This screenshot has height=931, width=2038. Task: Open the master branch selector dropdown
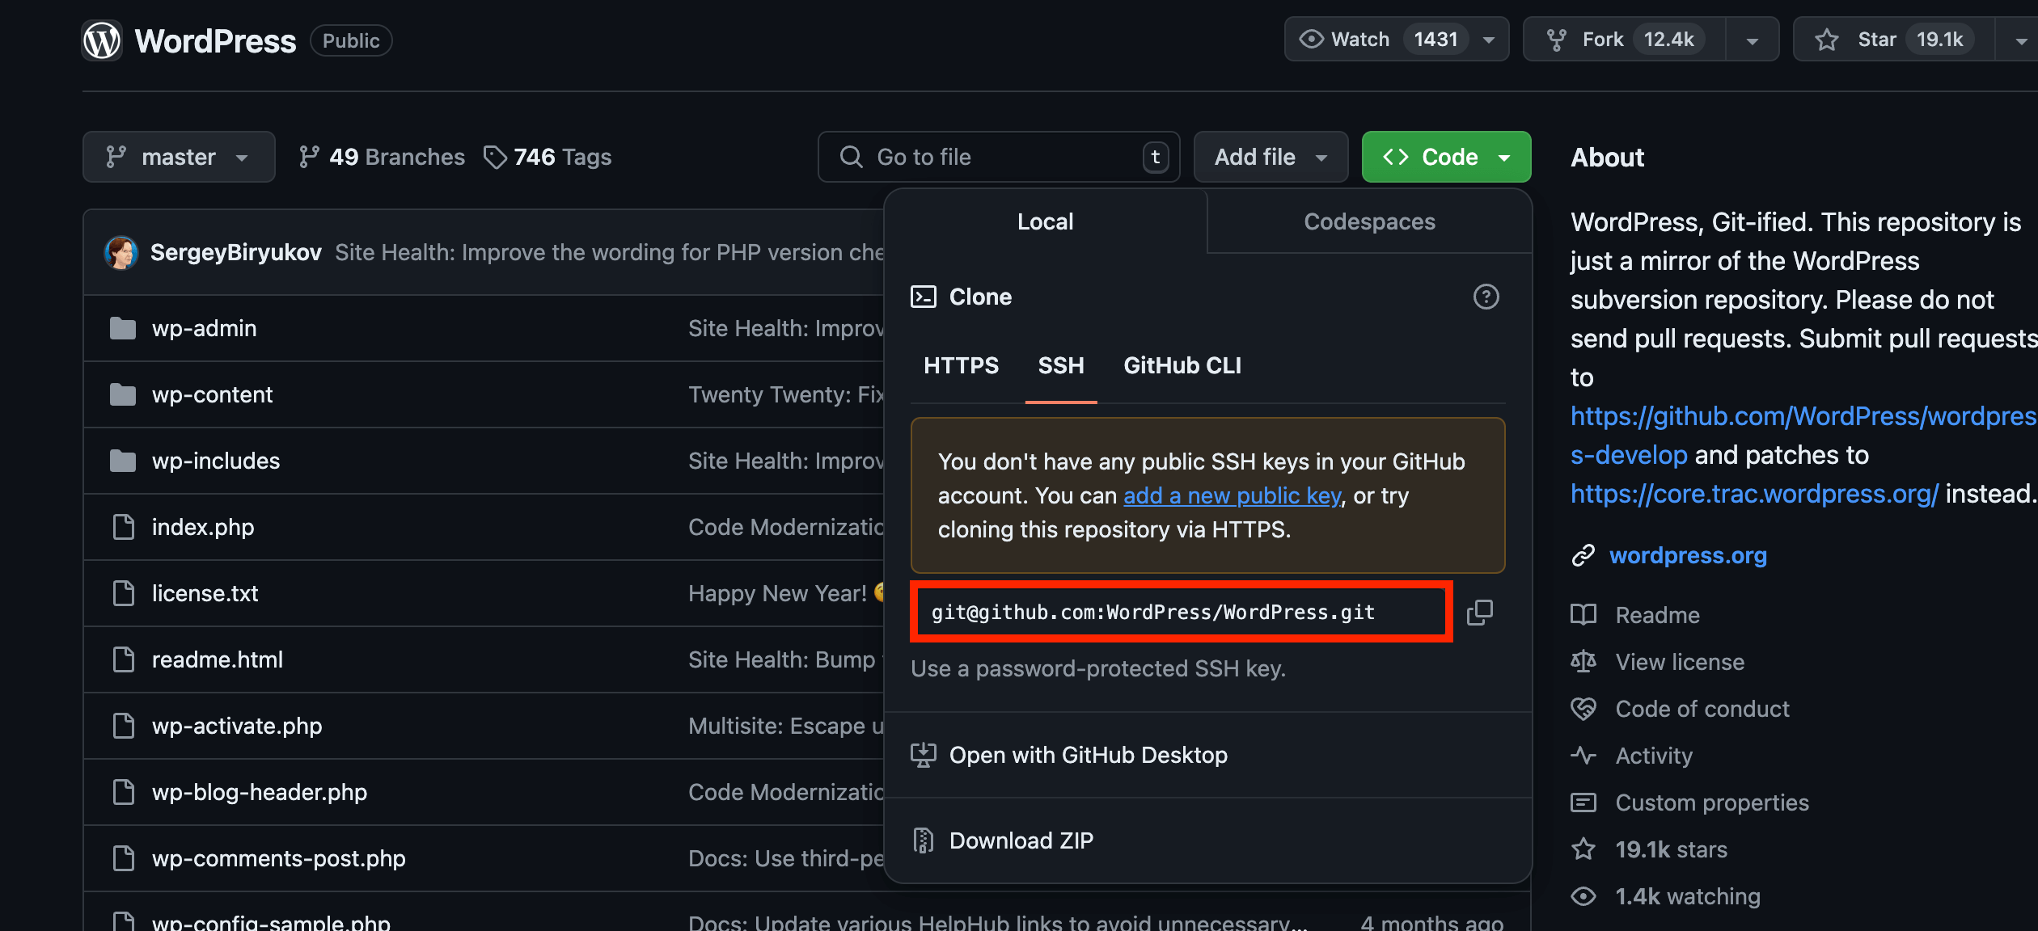pos(179,157)
